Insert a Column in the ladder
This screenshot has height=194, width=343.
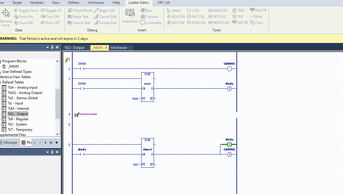149,17
